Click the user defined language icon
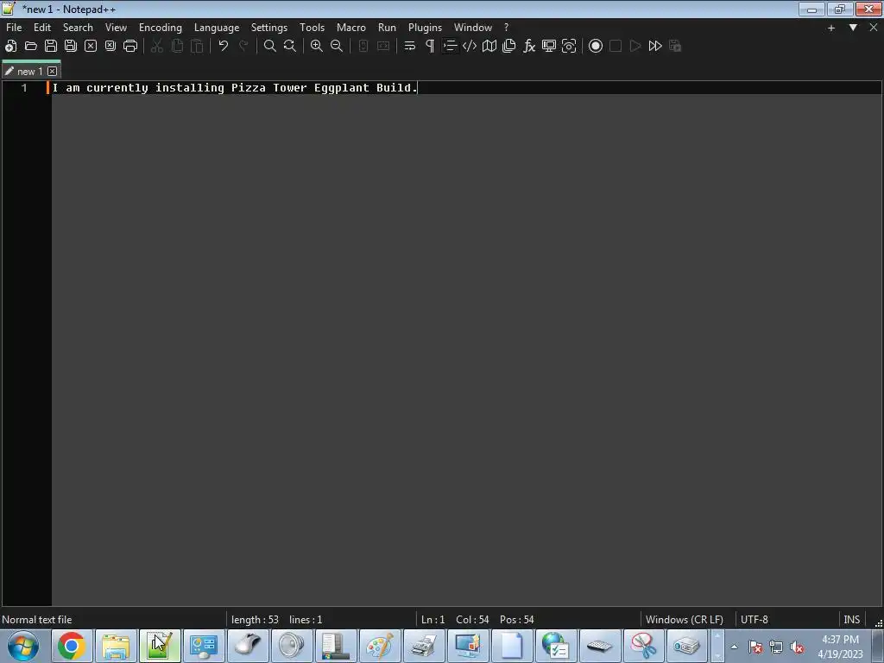The image size is (884, 663). pyautogui.click(x=470, y=47)
